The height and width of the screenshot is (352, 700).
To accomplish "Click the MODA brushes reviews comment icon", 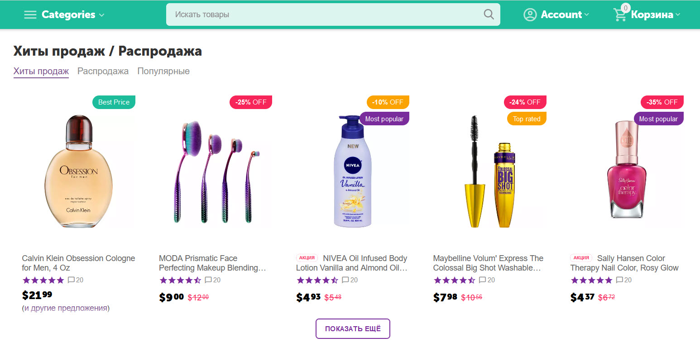I will (x=208, y=280).
